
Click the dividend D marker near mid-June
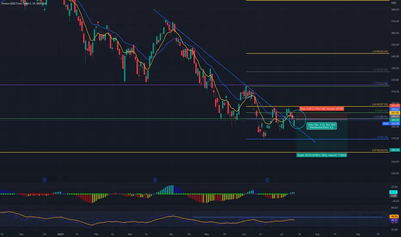(x=267, y=180)
